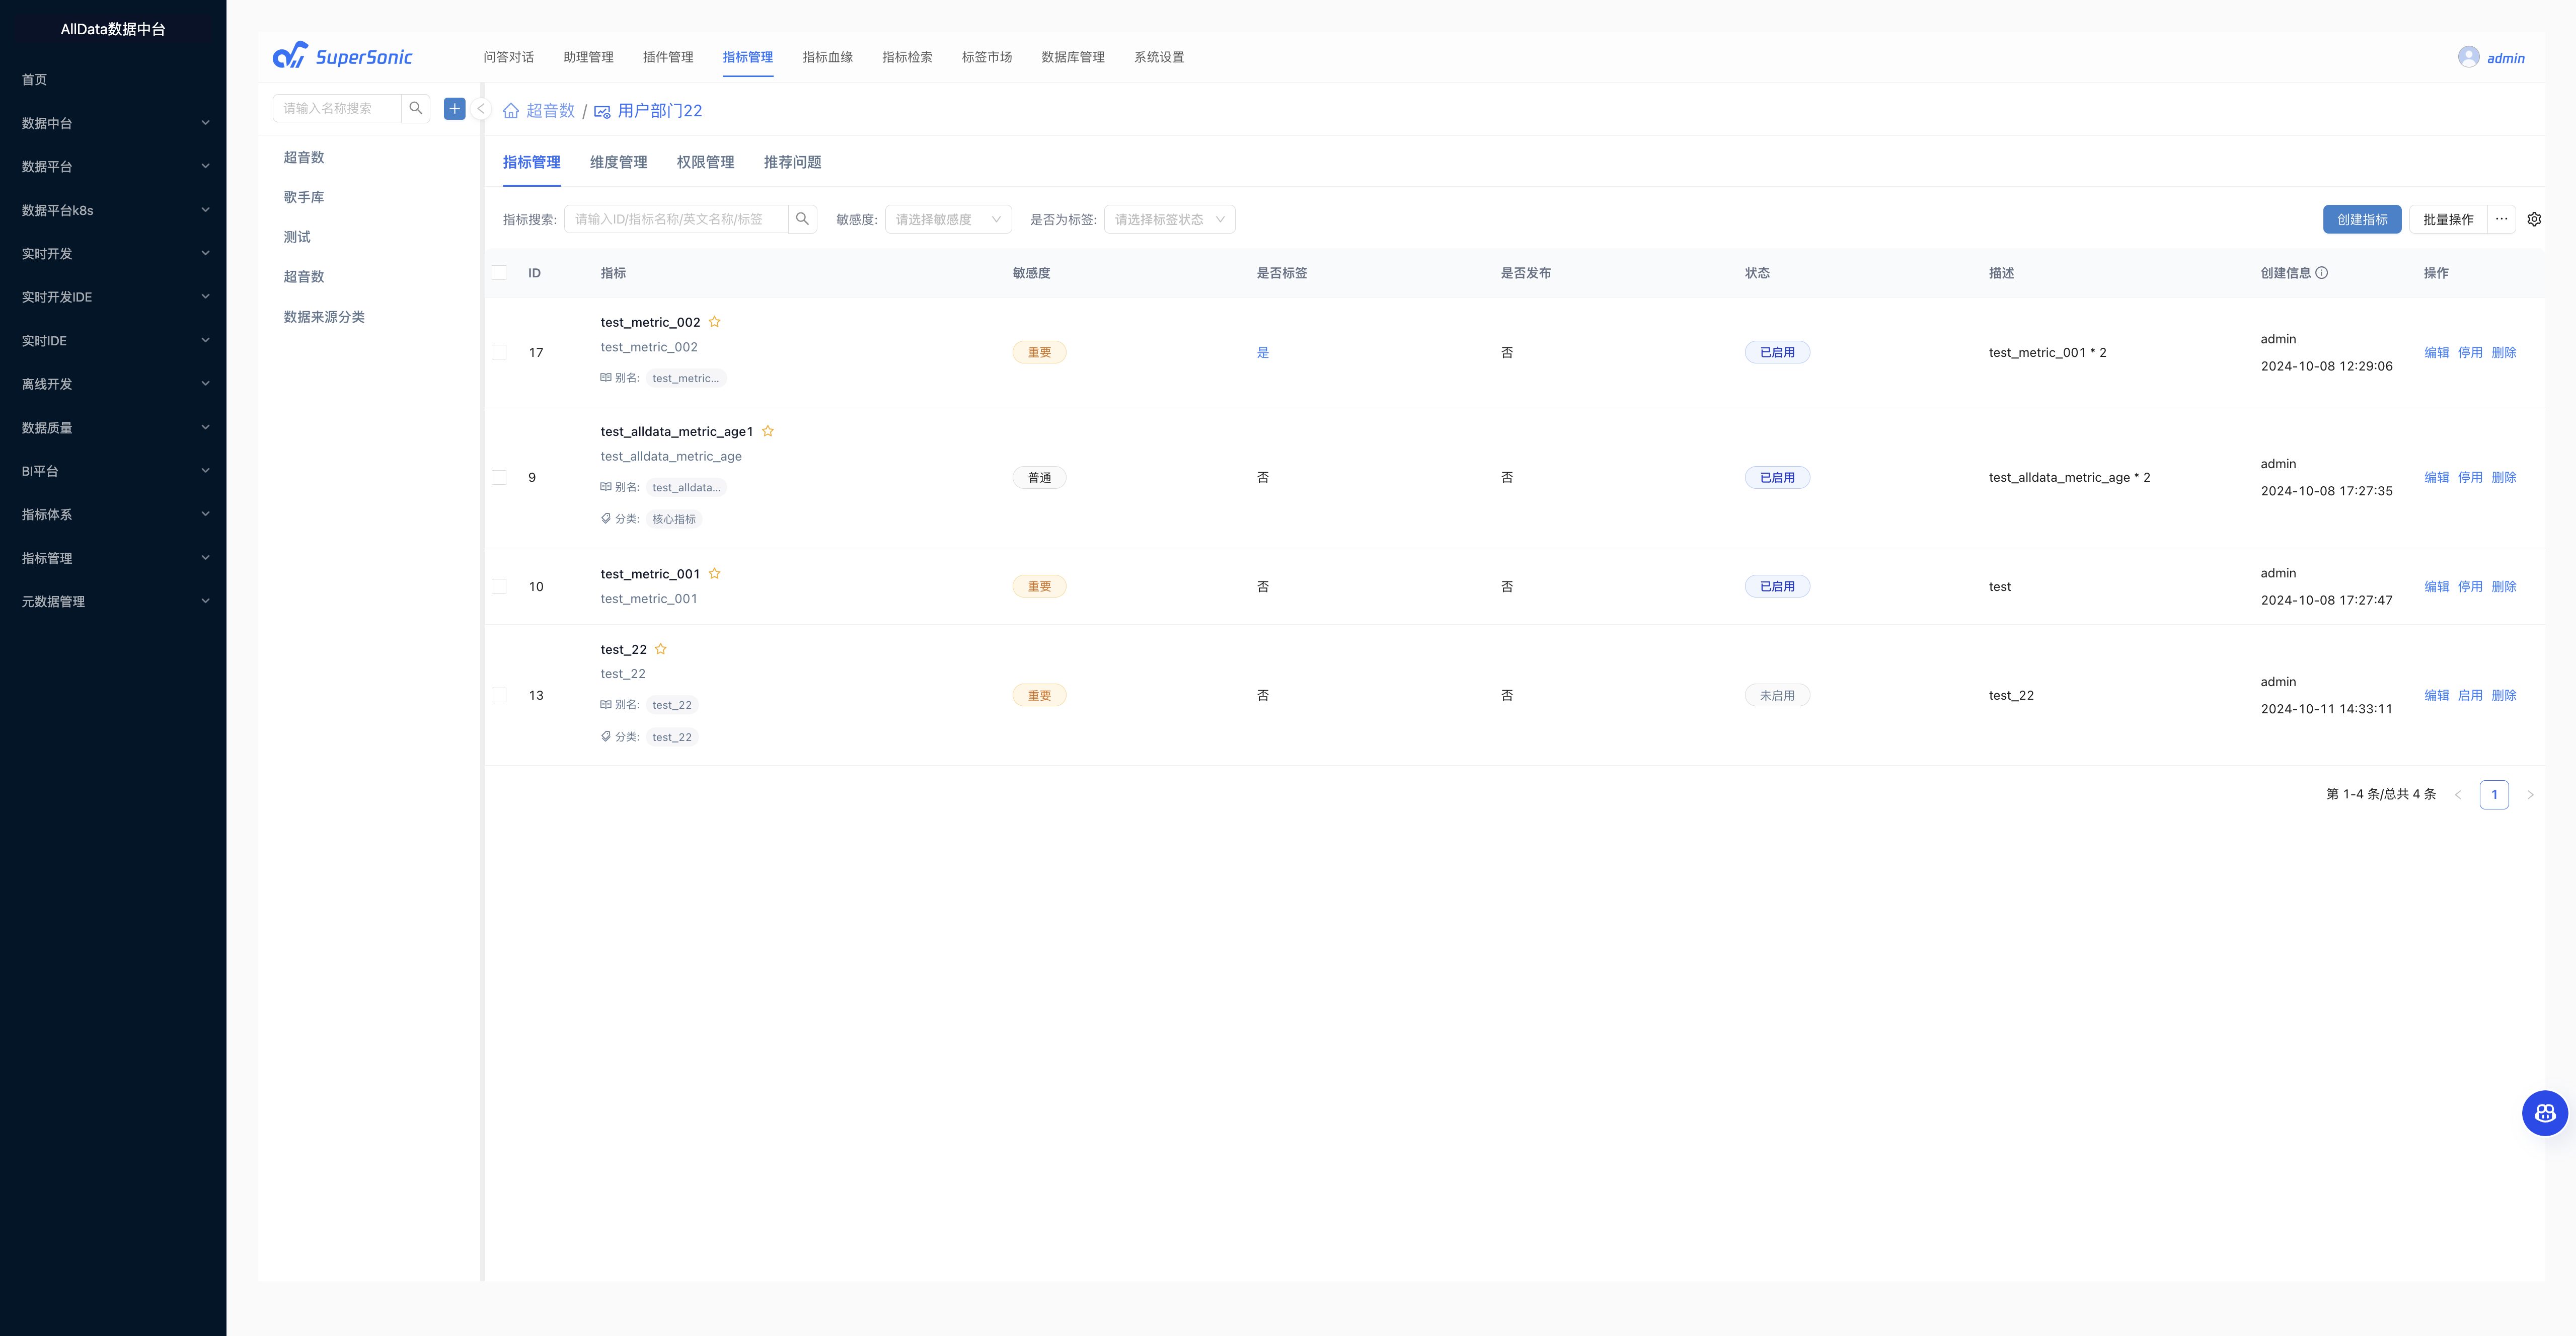Check the row with ID 9
The width and height of the screenshot is (2576, 1336).
click(x=499, y=478)
